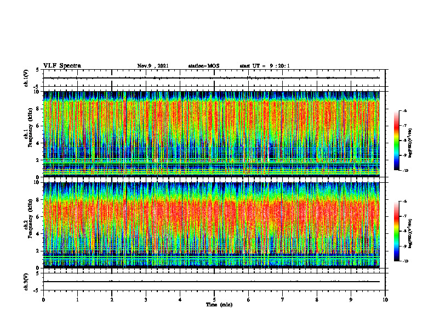Click the "9" tick on the time axis
Image resolution: width=434 pixels, height=336 pixels.
click(x=351, y=300)
